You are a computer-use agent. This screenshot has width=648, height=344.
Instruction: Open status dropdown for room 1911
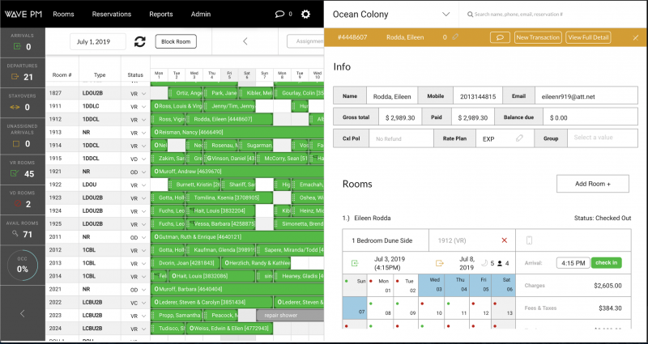[x=144, y=106]
